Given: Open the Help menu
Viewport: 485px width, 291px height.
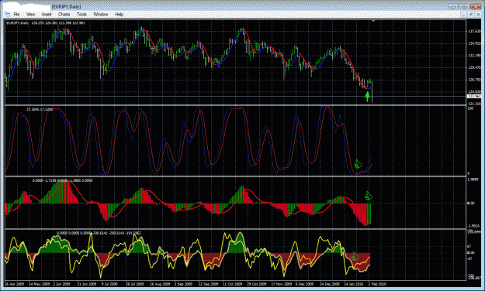Looking at the screenshot, I should 119,14.
